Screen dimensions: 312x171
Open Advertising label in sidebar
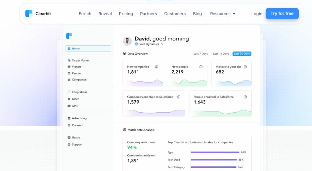[79, 118]
